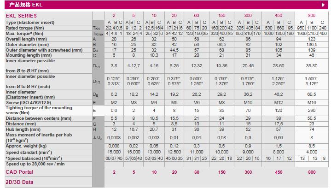This screenshot has height=194, width=331.
Task: Open CAD Portal link for size 60
Action: (197, 172)
